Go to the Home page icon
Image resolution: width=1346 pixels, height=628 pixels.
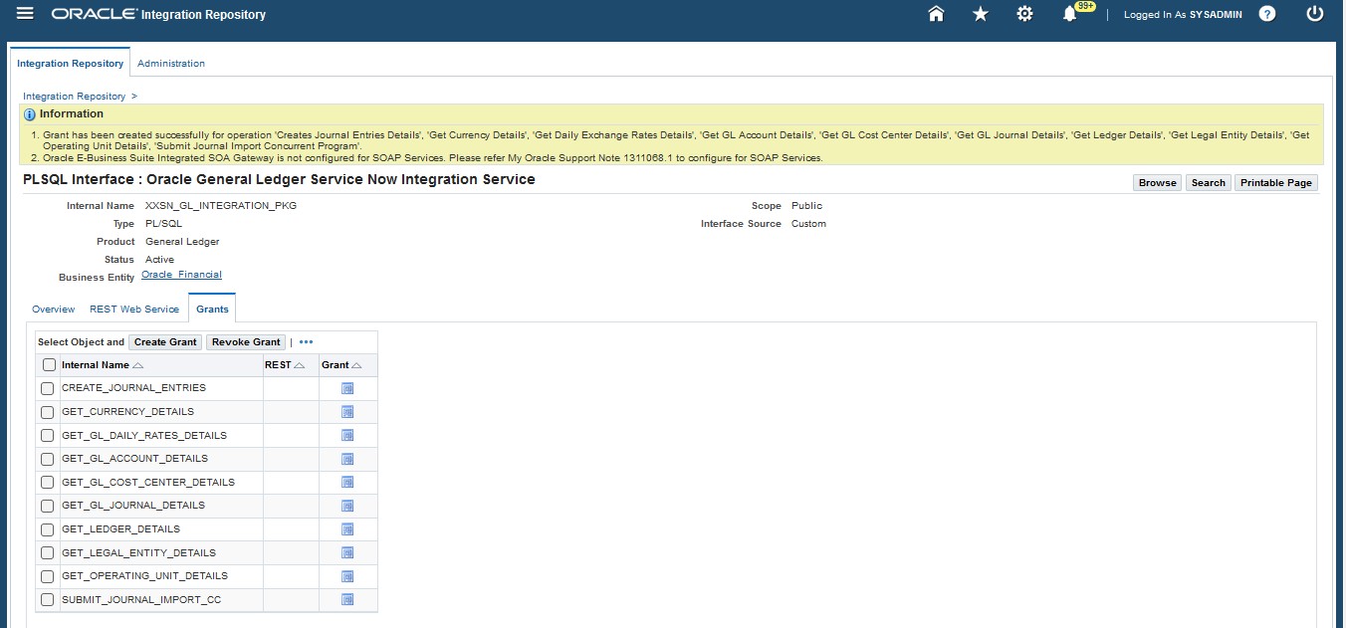pyautogui.click(x=936, y=14)
